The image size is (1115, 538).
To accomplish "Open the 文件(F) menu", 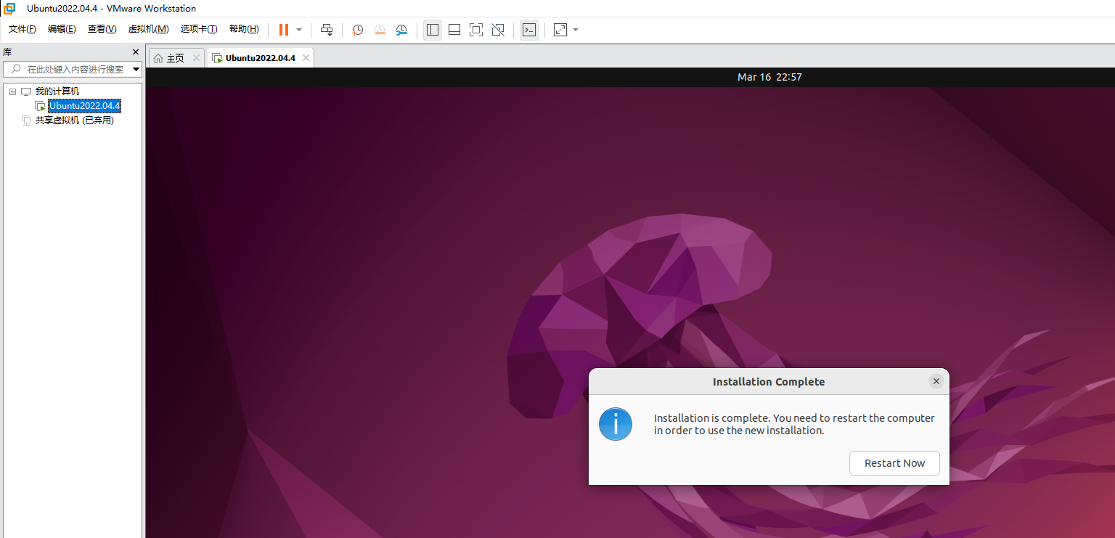I will (23, 29).
